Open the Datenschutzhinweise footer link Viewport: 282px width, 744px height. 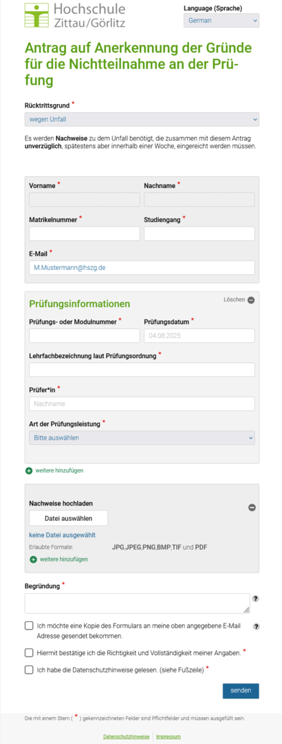click(x=126, y=736)
